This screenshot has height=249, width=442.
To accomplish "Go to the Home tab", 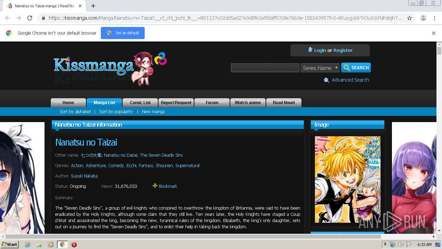I will pos(68,103).
